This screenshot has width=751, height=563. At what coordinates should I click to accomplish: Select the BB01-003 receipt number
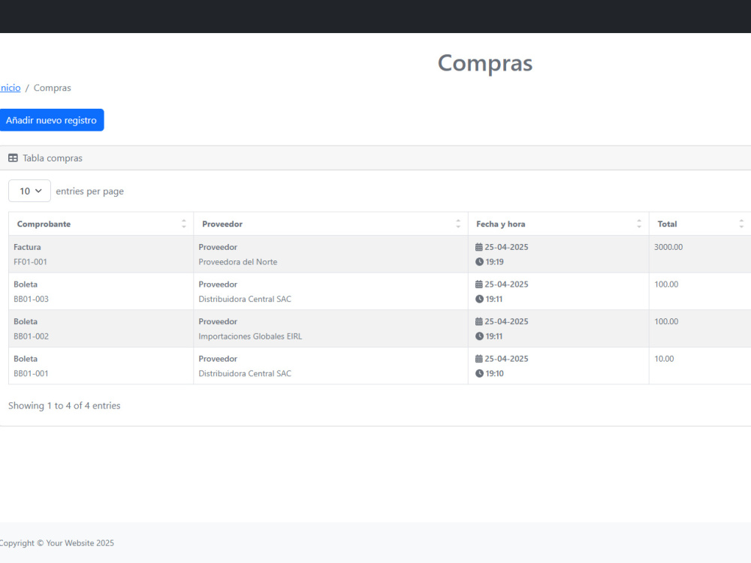tap(31, 300)
